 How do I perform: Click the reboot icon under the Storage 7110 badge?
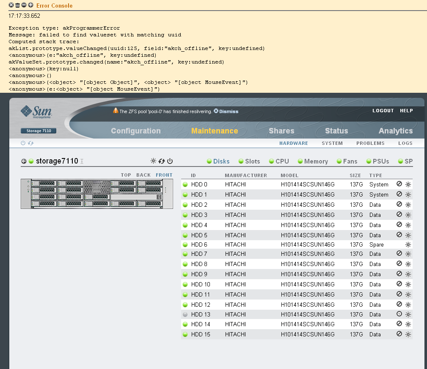pos(30,143)
